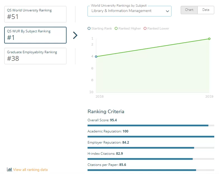The width and height of the screenshot is (219, 174).
Task: Switch to the Data view tab
Action: (206, 10)
